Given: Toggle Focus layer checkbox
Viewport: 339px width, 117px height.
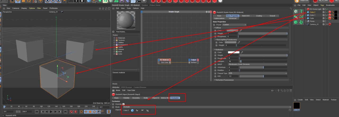Looking at the screenshot, I should pyautogui.click(x=323, y=21).
